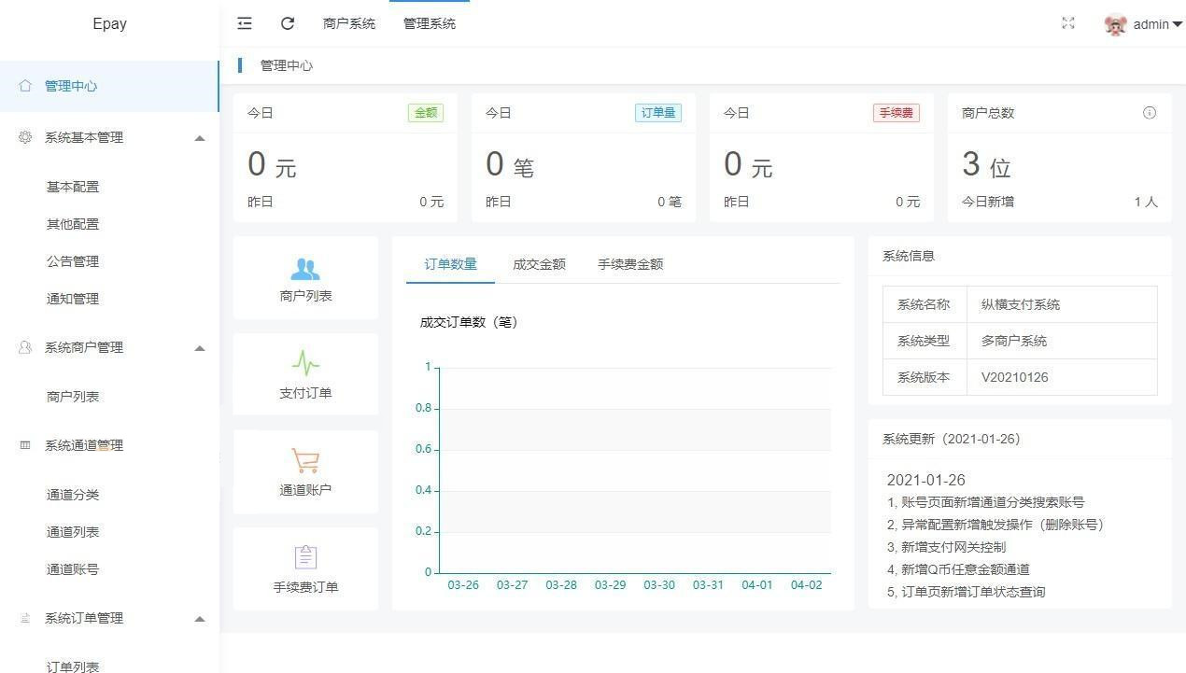This screenshot has height=673, width=1186.
Task: Switch to the 成交金额 chart tab
Action: (539, 264)
